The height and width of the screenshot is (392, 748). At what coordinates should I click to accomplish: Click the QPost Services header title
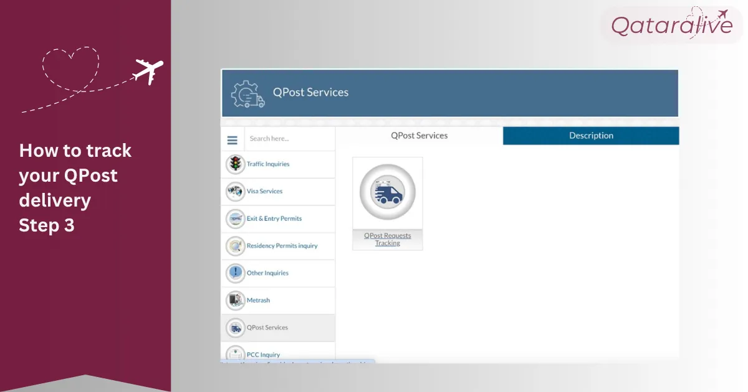click(310, 92)
